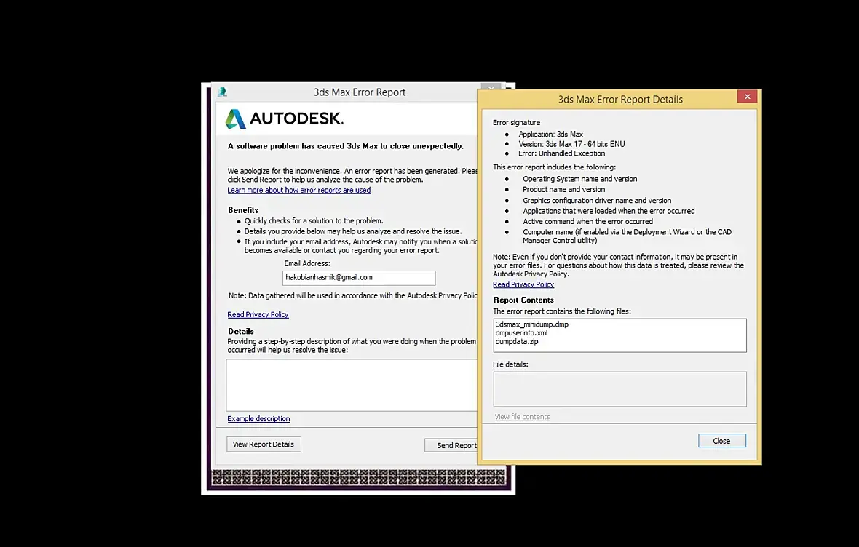Click the 'Product name and version' bullet
This screenshot has height=547, width=859.
point(563,189)
